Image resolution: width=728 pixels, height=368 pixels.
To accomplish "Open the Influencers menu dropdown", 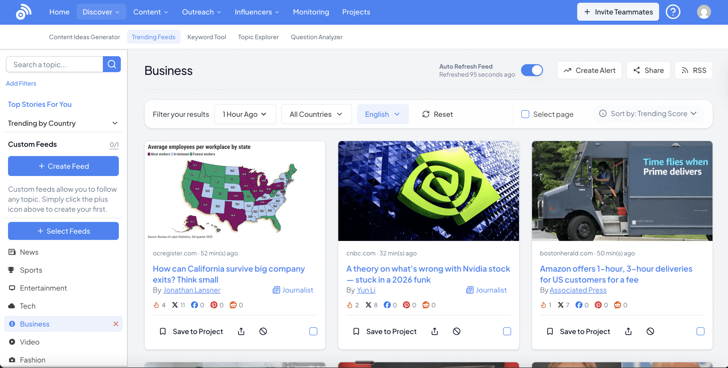I will 257,12.
